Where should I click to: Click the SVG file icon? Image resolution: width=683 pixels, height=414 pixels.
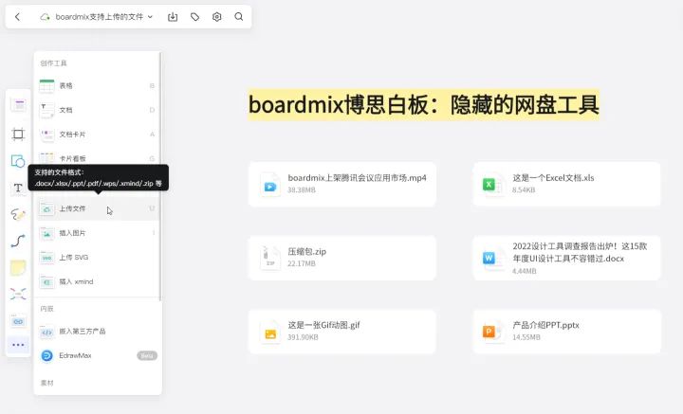(46, 258)
